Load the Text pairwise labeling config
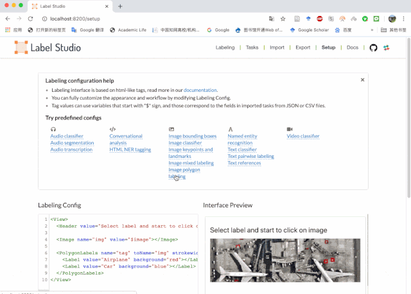 (250, 156)
